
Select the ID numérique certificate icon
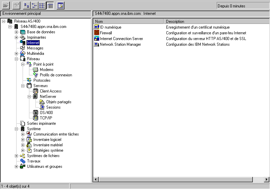point(97,27)
